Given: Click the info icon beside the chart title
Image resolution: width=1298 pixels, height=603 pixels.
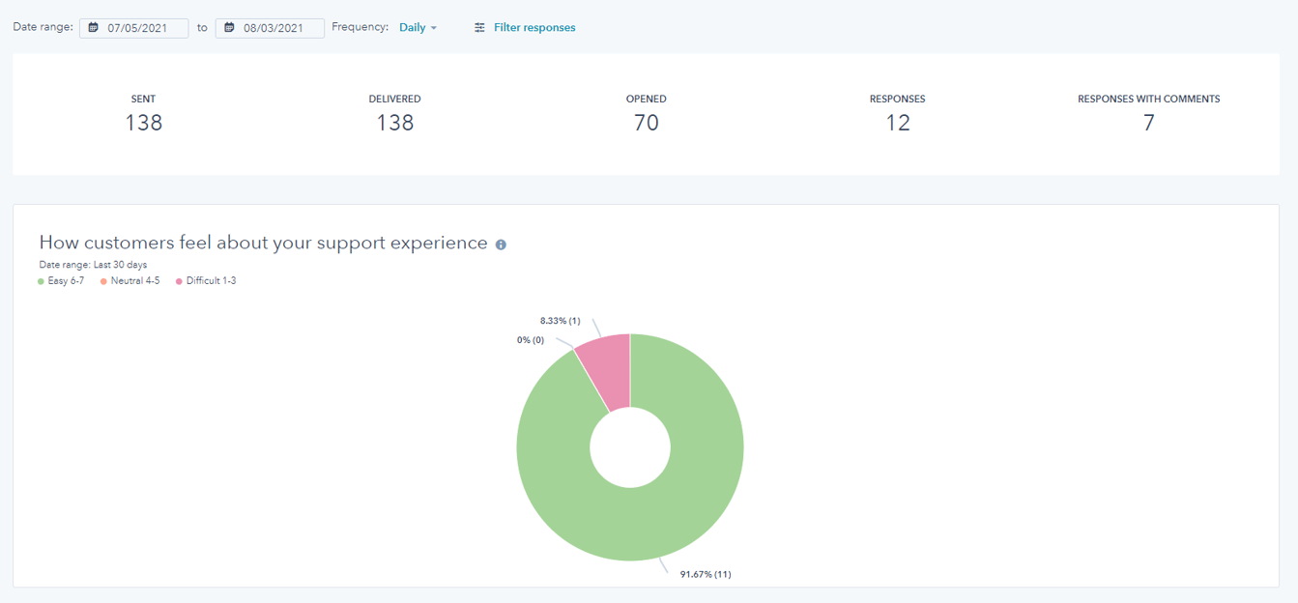Looking at the screenshot, I should point(501,244).
